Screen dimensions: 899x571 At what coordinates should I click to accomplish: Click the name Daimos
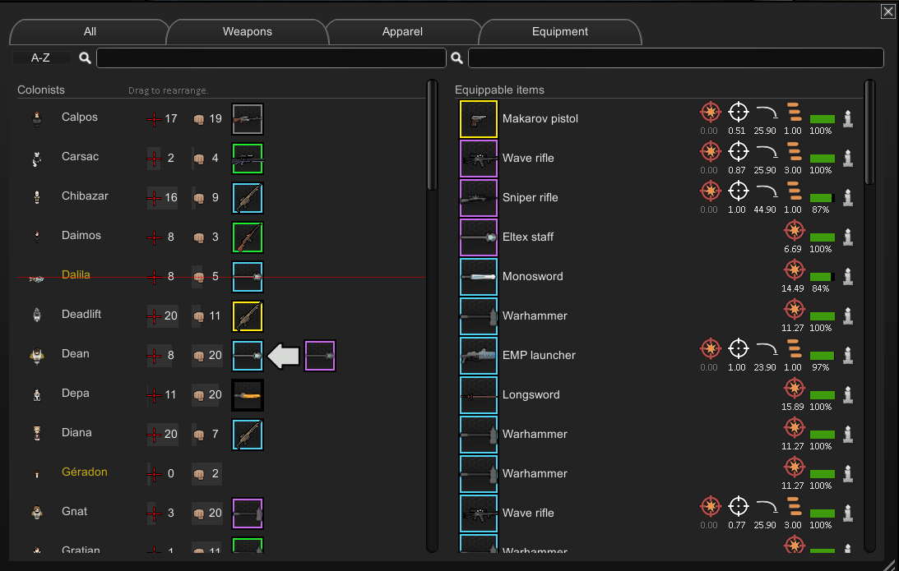[x=81, y=236]
